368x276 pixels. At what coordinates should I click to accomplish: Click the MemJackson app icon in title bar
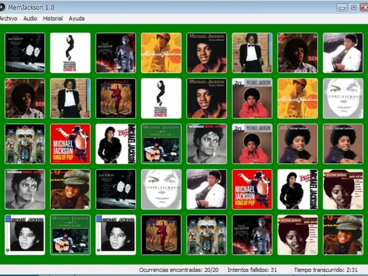[x=2, y=7]
